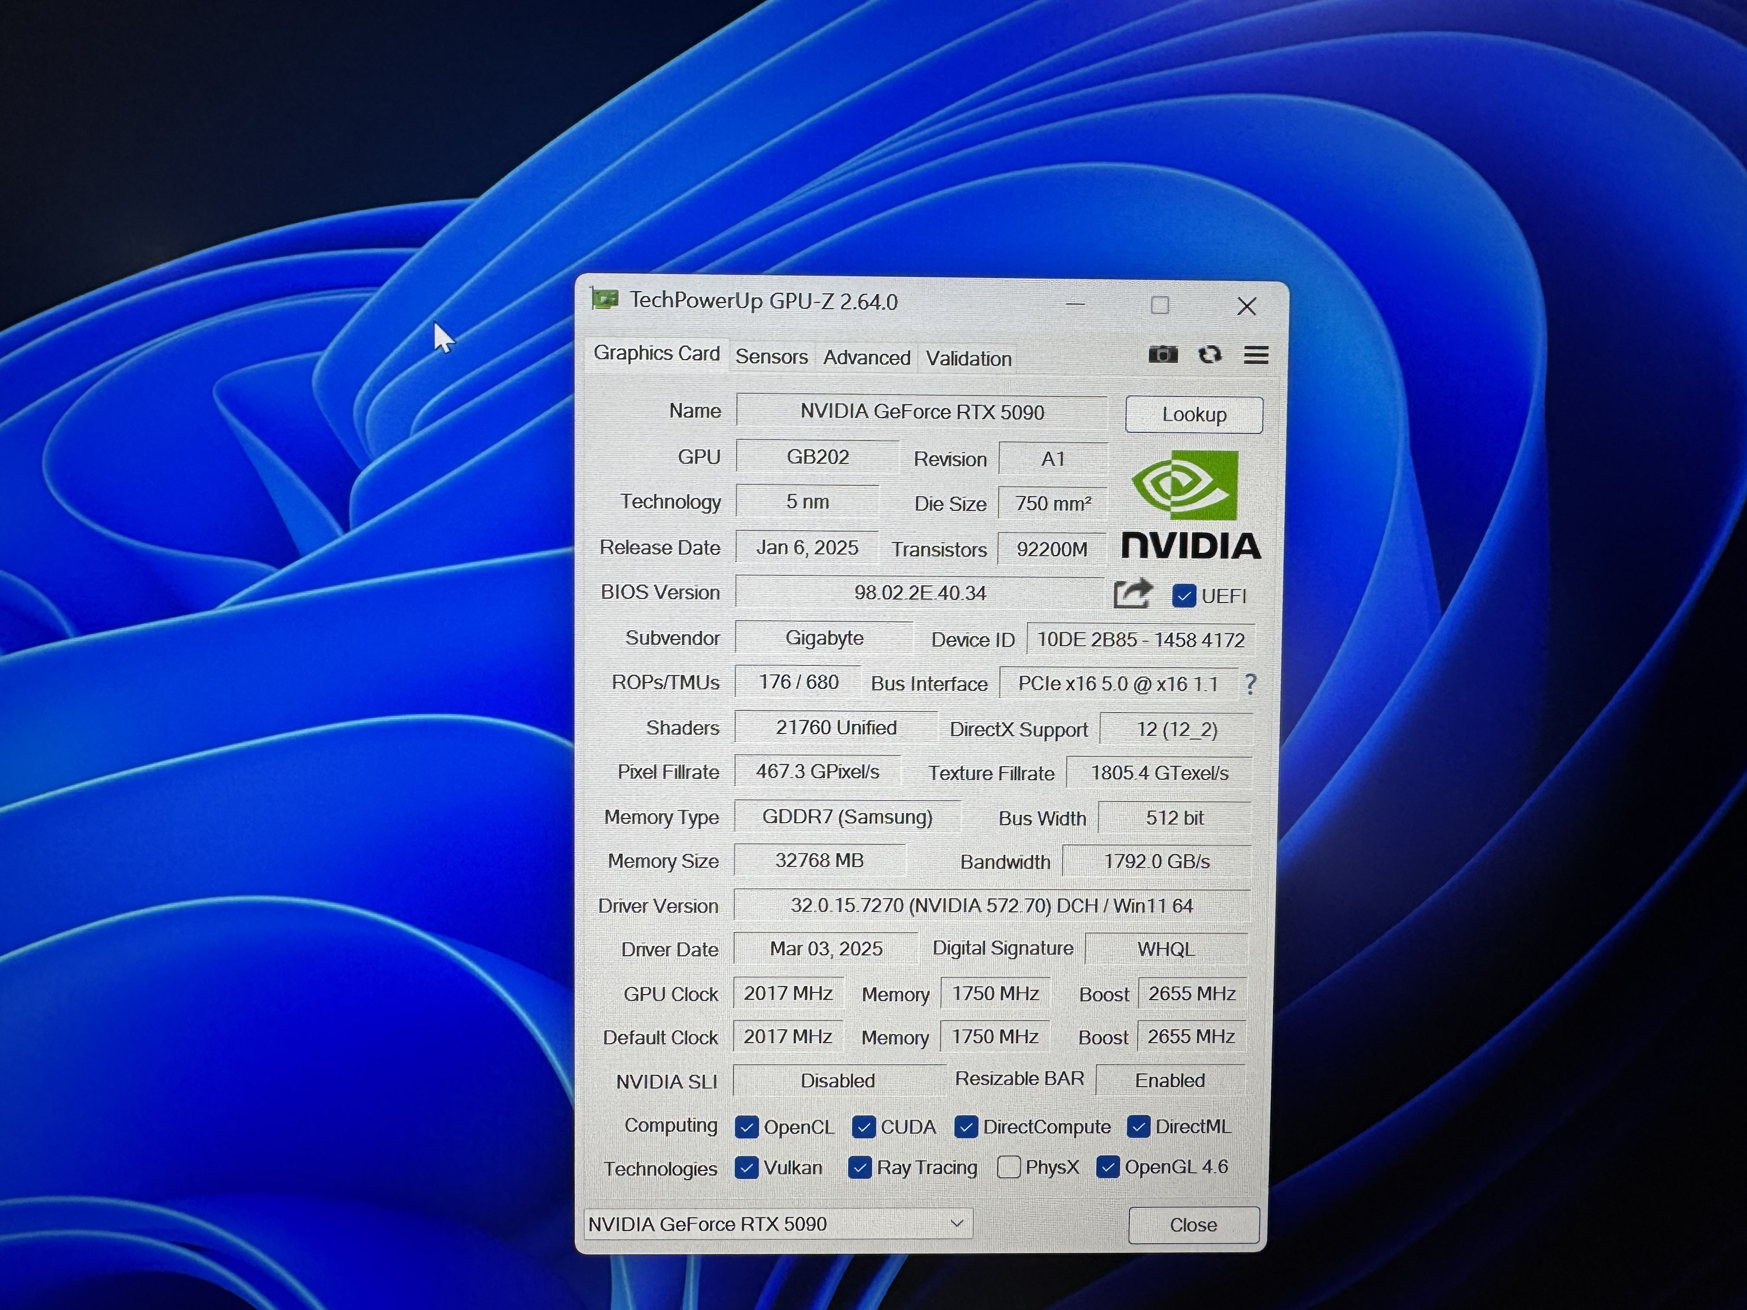Click the refresh icon in GPU-Z
Image resolution: width=1747 pixels, height=1310 pixels.
(1209, 354)
